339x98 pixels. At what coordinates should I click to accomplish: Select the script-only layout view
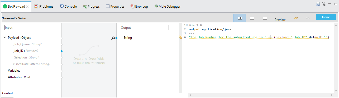(265, 18)
